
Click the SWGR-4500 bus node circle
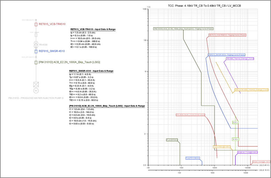[36, 20]
